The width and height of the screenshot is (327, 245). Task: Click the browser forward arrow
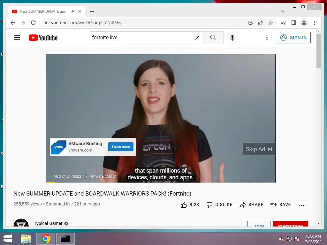click(x=23, y=23)
